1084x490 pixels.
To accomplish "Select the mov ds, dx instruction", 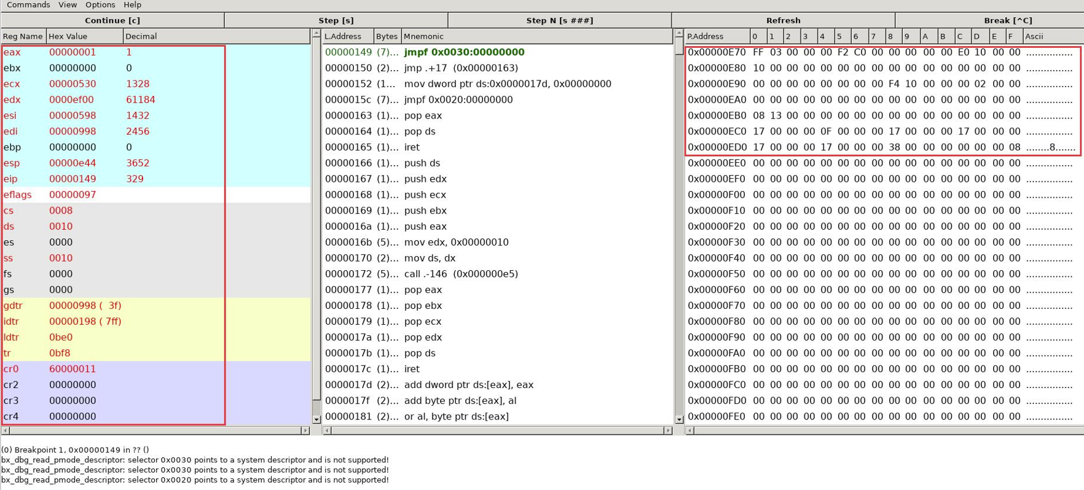I will click(x=497, y=259).
